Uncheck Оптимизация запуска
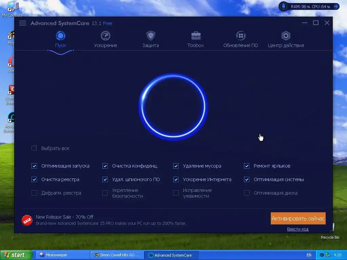The height and width of the screenshot is (260, 347). (x=34, y=166)
